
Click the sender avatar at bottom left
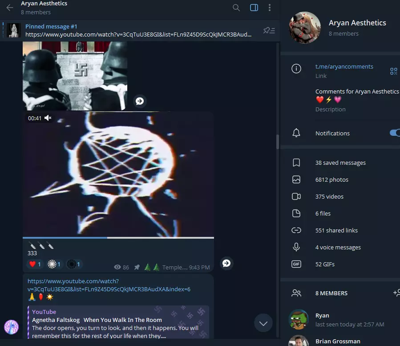[x=11, y=327]
